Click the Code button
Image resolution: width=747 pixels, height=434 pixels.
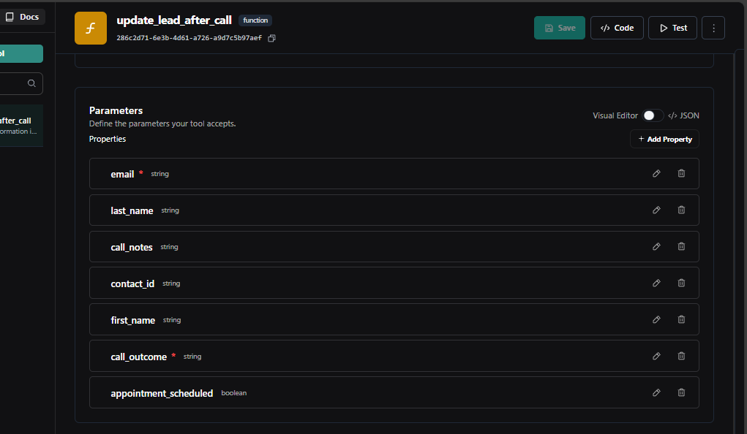[617, 28]
